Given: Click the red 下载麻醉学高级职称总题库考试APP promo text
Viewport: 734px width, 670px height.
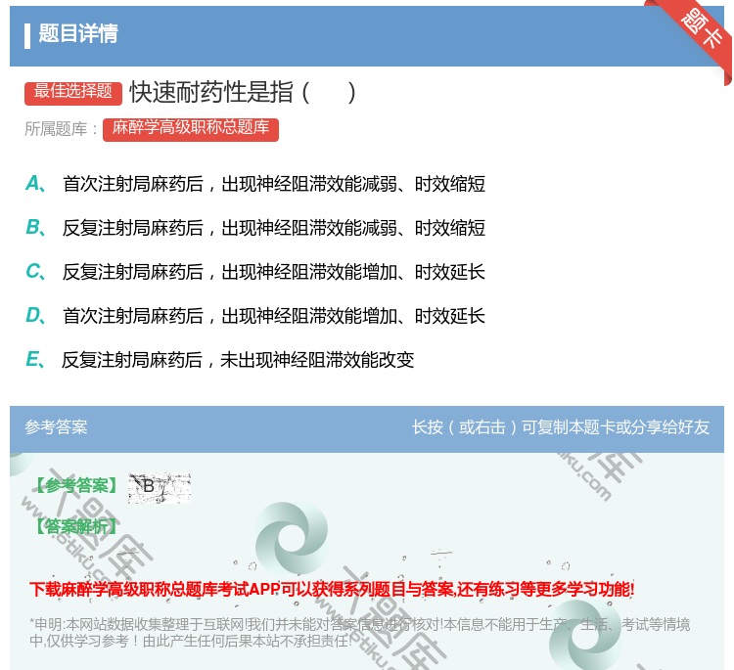Looking at the screenshot, I should tap(332, 589).
